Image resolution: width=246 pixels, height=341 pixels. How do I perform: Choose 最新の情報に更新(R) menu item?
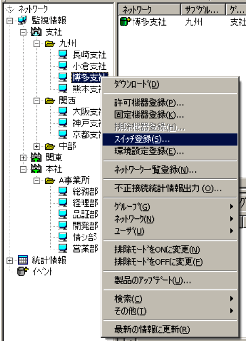(170, 330)
